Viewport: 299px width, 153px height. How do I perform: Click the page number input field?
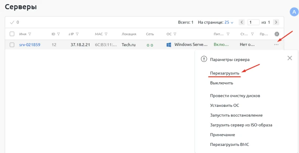click(254, 22)
